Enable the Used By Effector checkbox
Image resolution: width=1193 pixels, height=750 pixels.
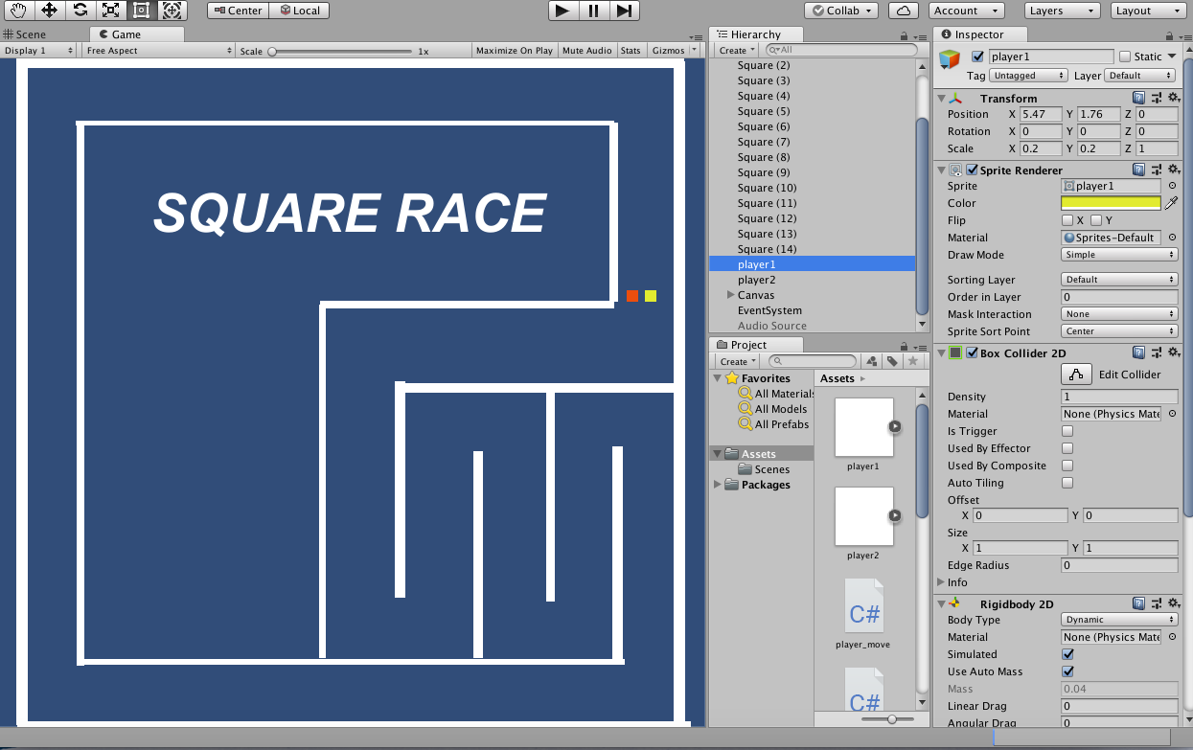1067,448
